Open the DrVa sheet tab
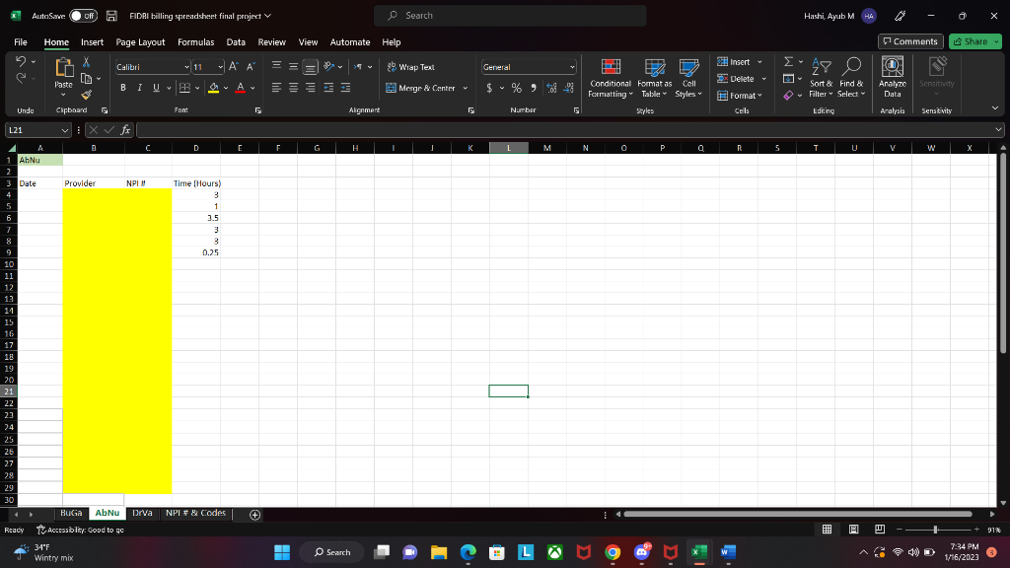Image resolution: width=1010 pixels, height=568 pixels. pos(142,513)
